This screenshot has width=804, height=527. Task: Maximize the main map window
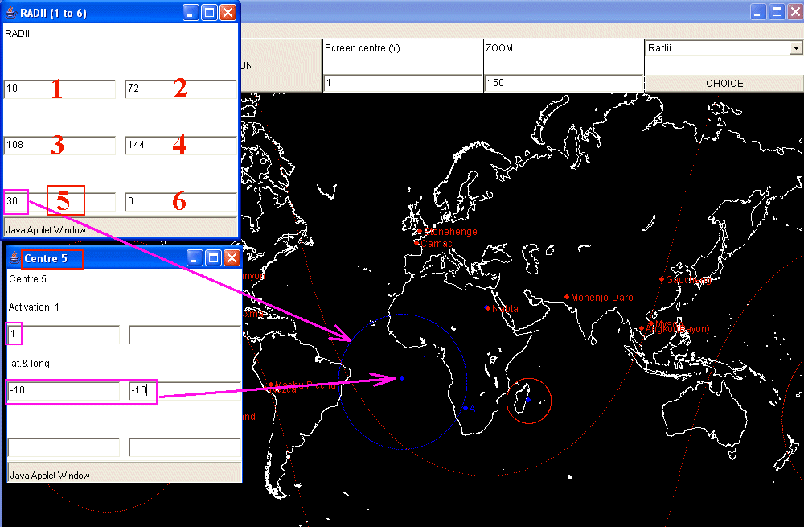[777, 11]
